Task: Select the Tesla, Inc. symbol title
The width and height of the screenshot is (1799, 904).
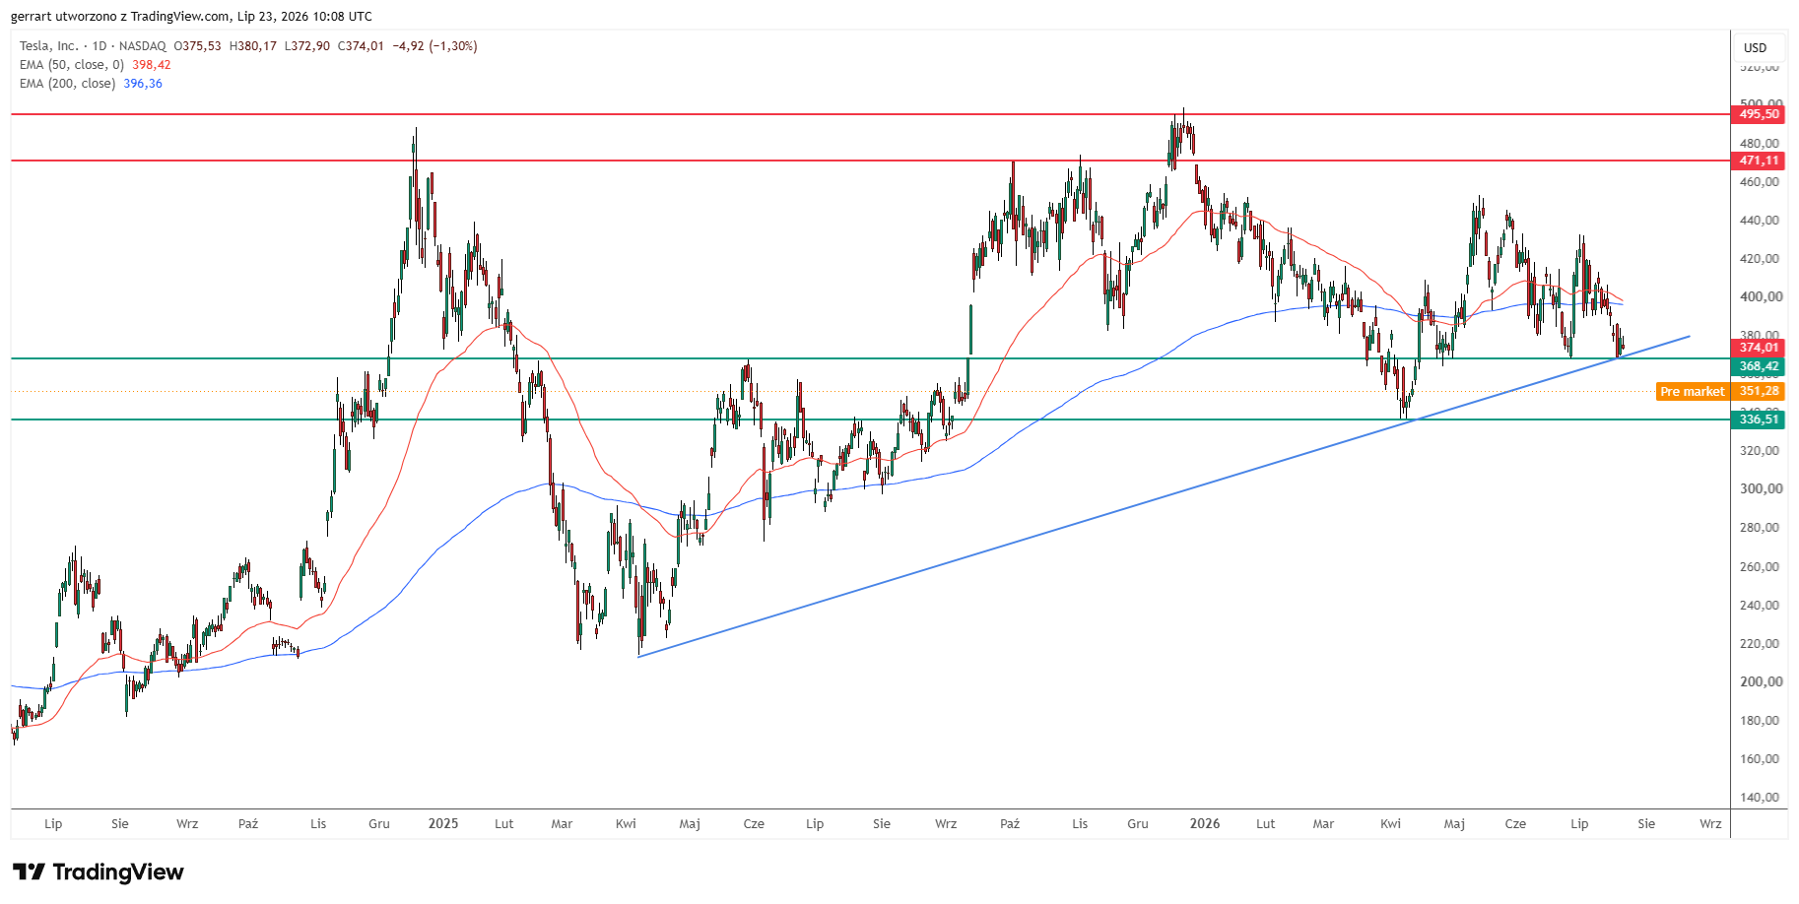Action: point(48,46)
